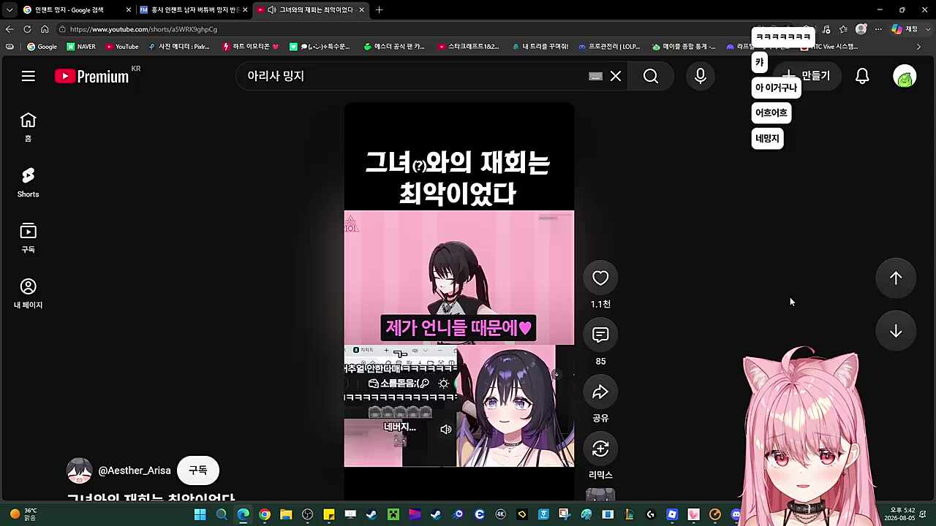Subscribe (구독) to Aesther_Arisa

pos(198,470)
